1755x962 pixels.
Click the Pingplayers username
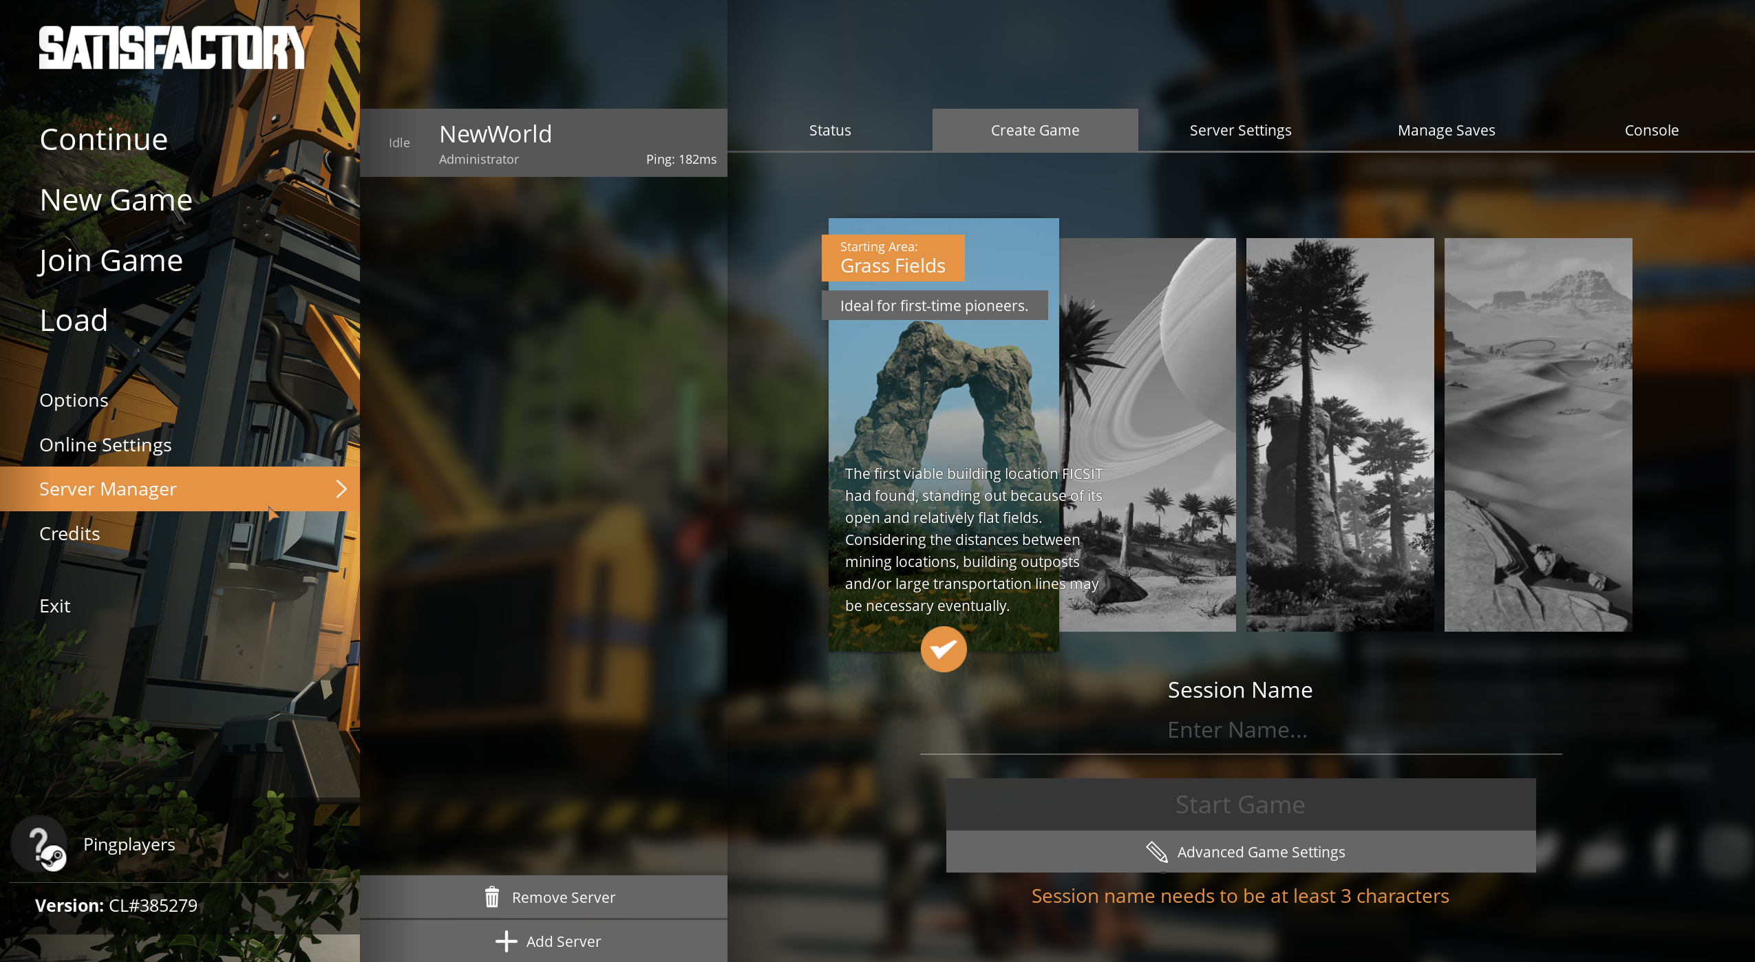(x=129, y=844)
